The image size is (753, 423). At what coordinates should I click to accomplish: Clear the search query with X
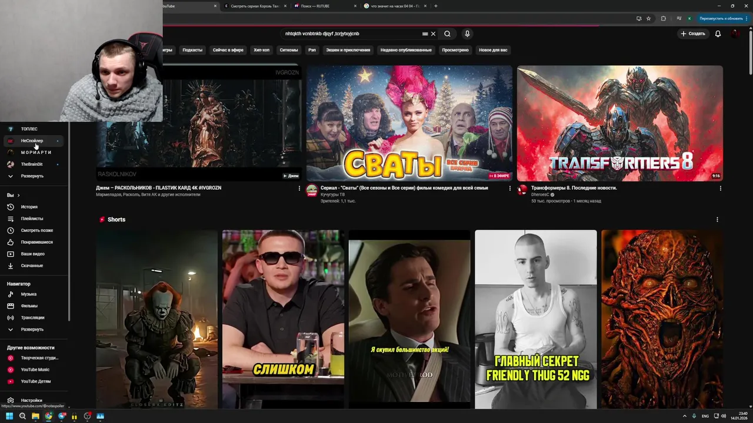click(x=433, y=33)
